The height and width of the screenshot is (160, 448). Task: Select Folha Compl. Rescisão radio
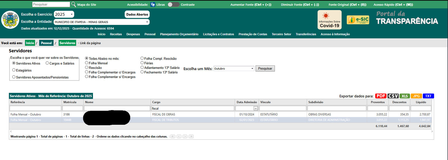(x=142, y=58)
